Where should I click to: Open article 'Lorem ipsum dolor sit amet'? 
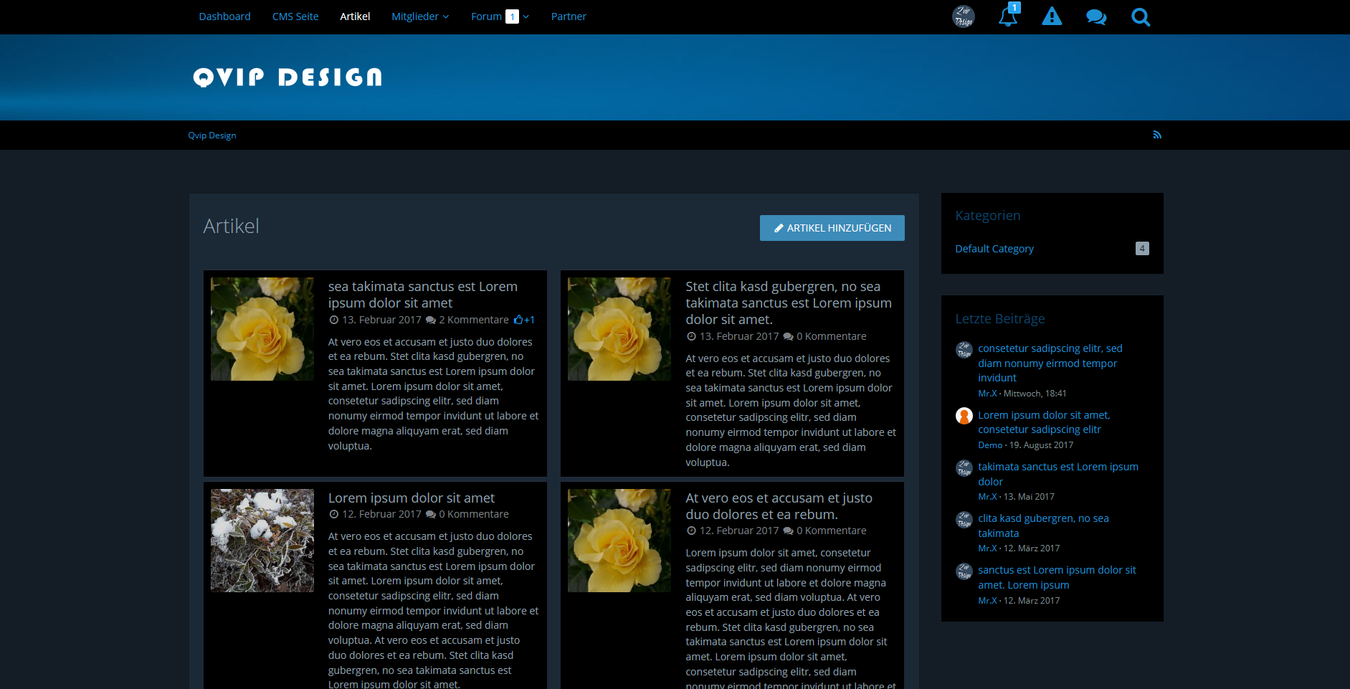(412, 498)
